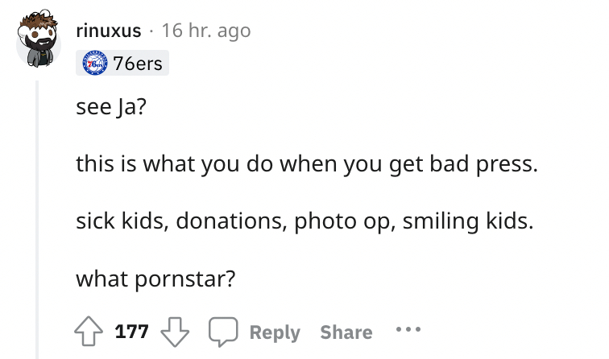Open the rinuxus profile username link
Viewport: 609px width, 359px height.
click(108, 31)
